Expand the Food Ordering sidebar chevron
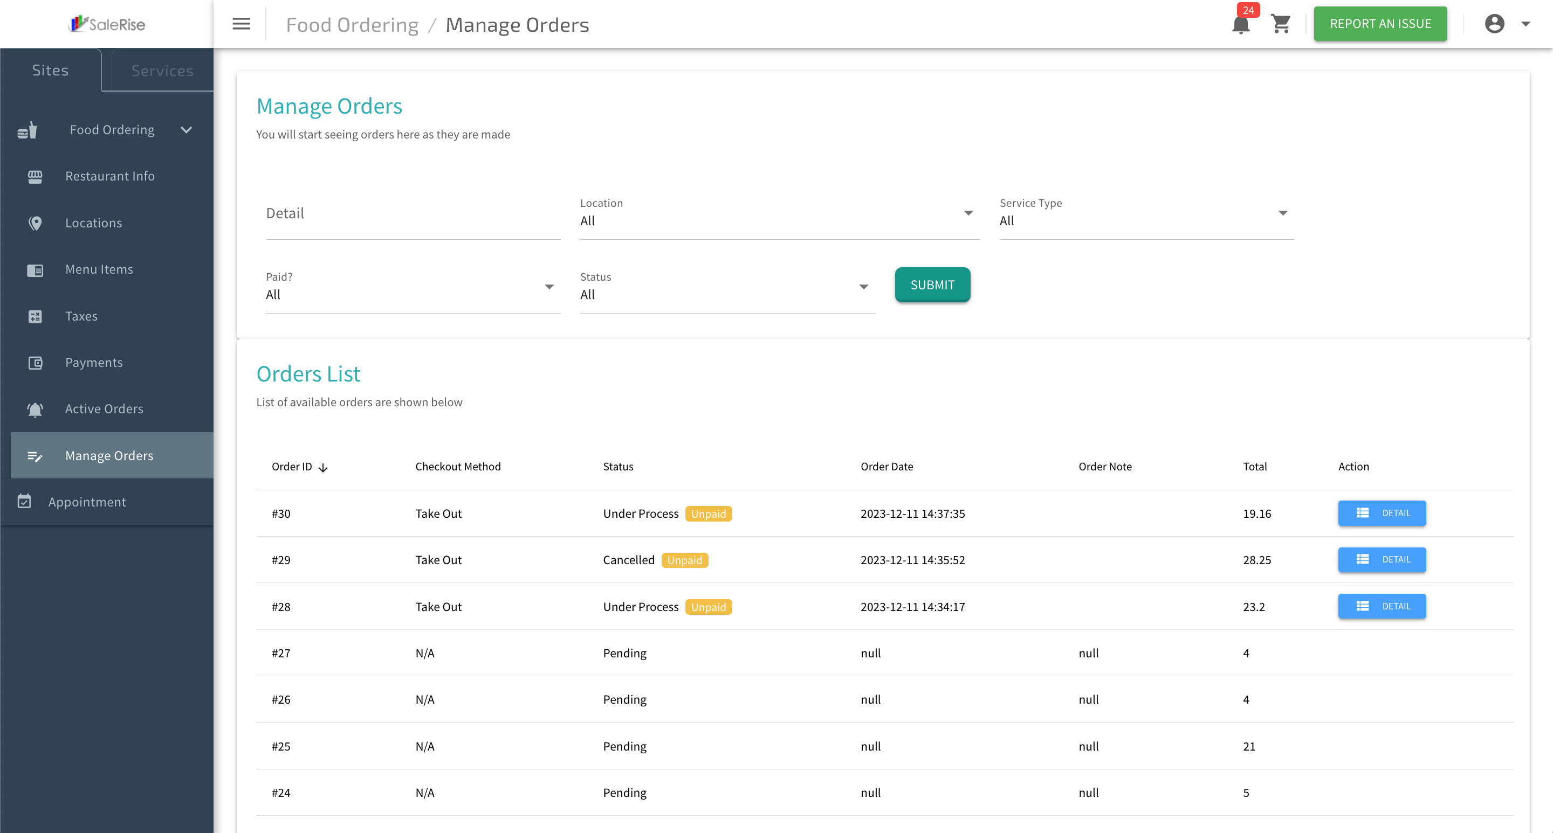1553x833 pixels. 186,130
